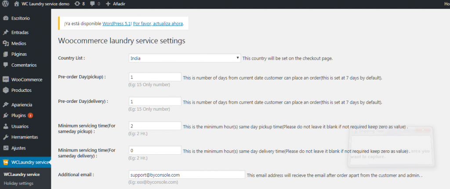Click the Plugins plug icon
Viewport: 450px width, 189px height.
[x=5, y=116]
